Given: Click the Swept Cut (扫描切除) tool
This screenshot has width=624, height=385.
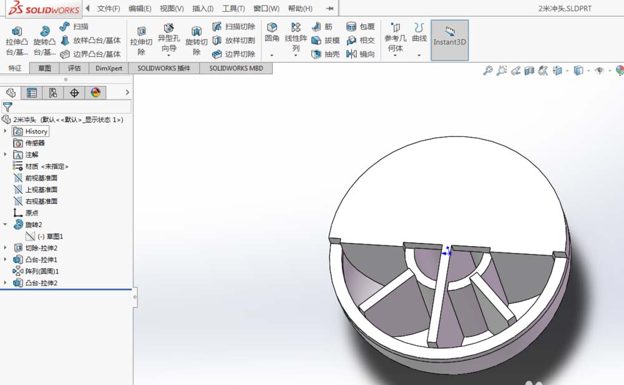Looking at the screenshot, I should (233, 27).
